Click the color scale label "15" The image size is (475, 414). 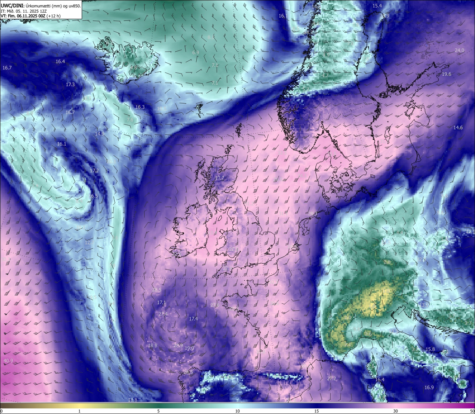(317, 411)
